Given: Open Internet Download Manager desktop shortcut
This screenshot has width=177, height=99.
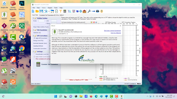Looking at the screenshot, I should (4, 39).
